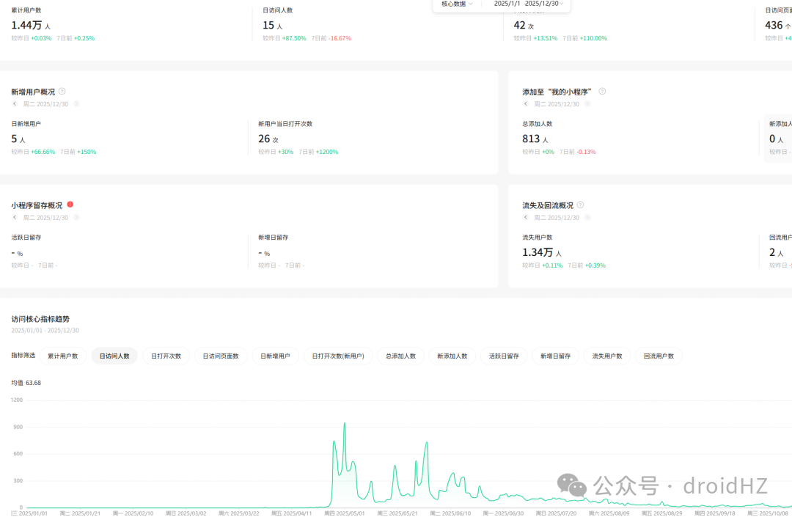The width and height of the screenshot is (792, 517).
Task: Open the 核心数据 dropdown
Action: click(457, 4)
